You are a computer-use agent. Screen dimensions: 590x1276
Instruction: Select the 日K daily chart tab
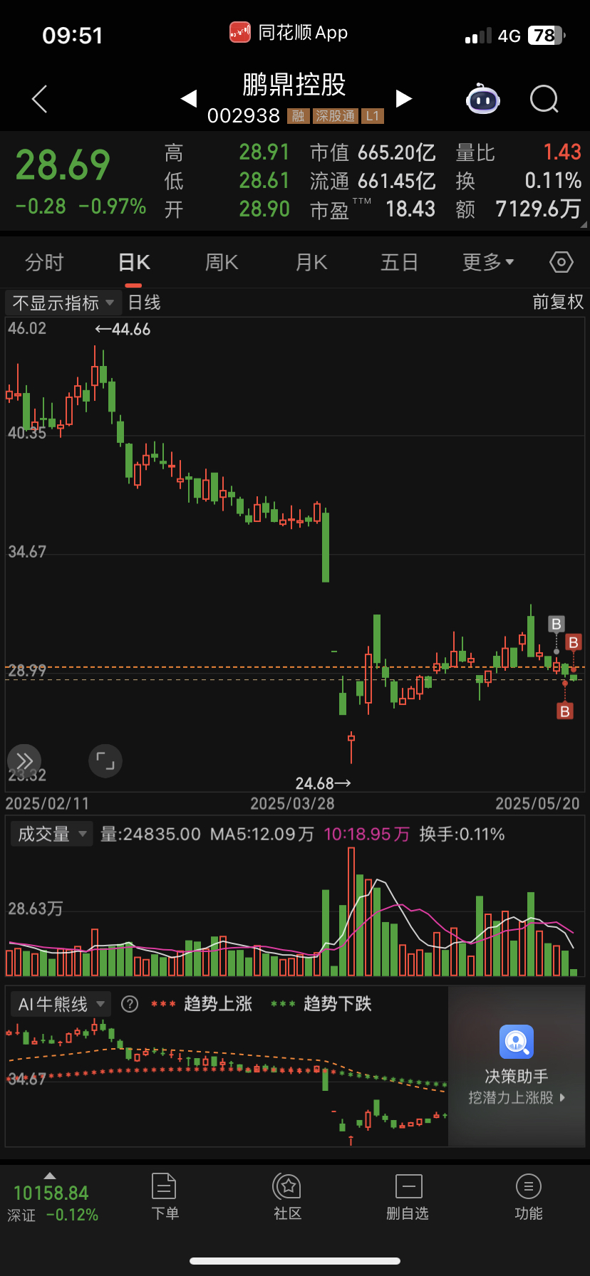coord(134,263)
